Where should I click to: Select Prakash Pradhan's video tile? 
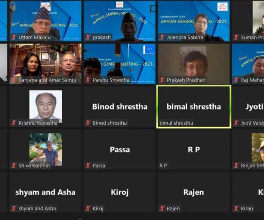coord(194,64)
